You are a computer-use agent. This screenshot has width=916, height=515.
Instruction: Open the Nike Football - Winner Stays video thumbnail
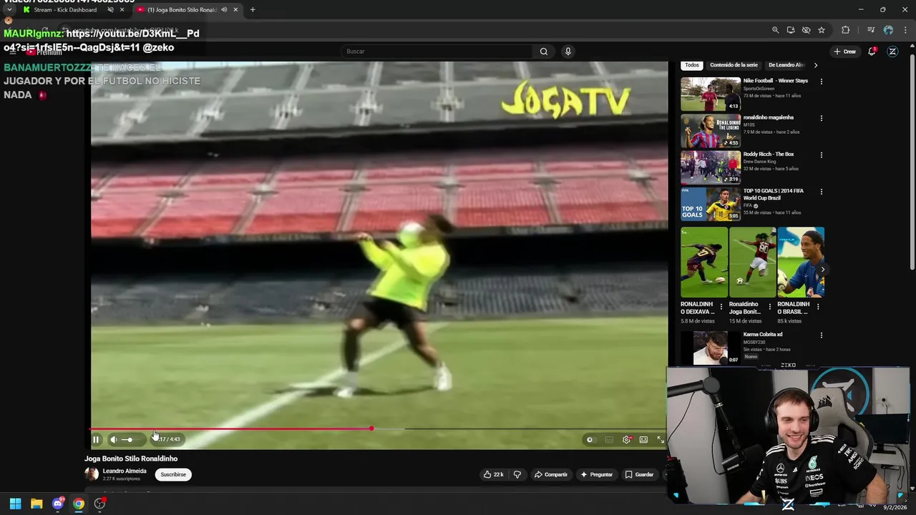pyautogui.click(x=711, y=94)
